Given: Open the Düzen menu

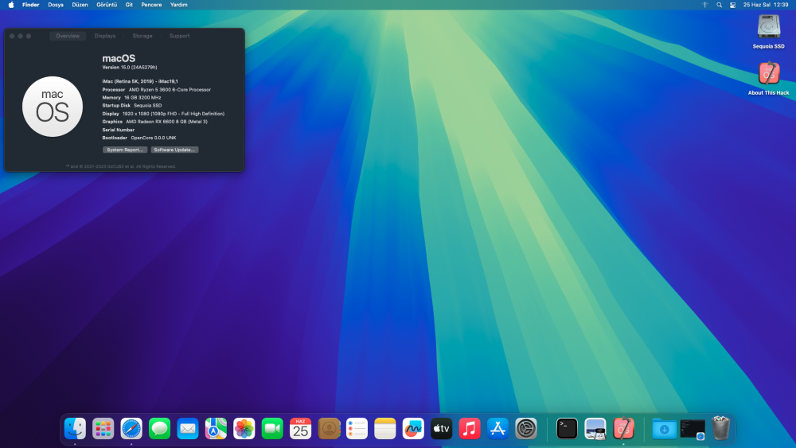Looking at the screenshot, I should (x=80, y=5).
